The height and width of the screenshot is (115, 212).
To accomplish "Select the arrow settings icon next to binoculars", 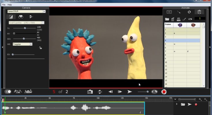I will pos(31,17).
